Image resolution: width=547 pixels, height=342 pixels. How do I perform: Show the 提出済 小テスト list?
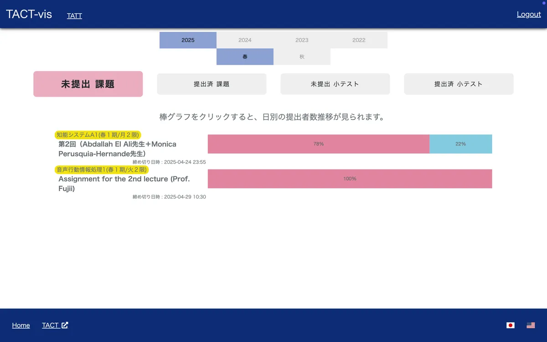click(x=459, y=84)
